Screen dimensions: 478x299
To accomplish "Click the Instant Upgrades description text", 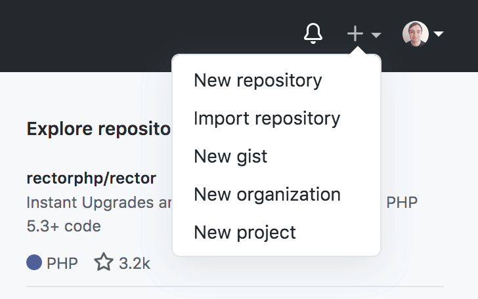I will point(99,203).
